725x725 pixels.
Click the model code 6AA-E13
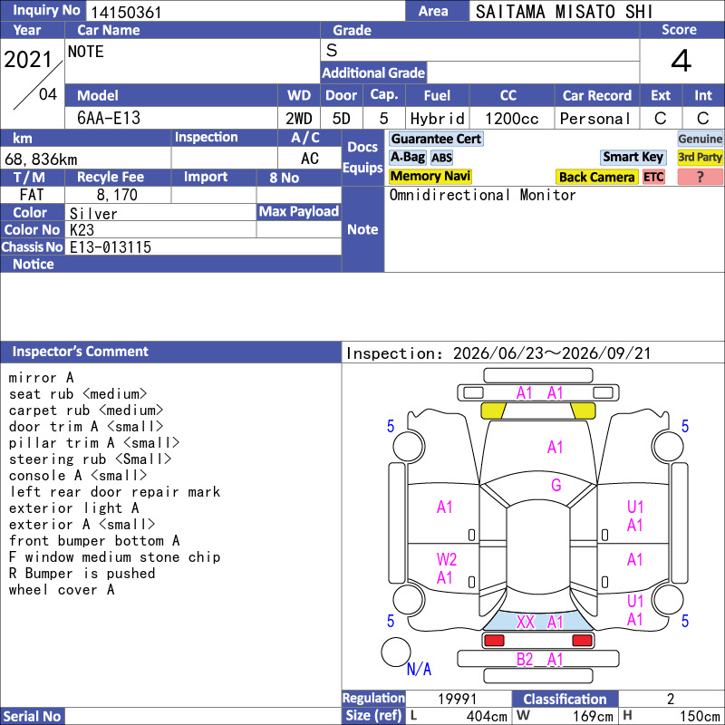click(109, 118)
